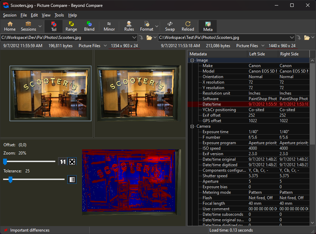
Task: Click the Home toolbar icon
Action: (x=10, y=26)
